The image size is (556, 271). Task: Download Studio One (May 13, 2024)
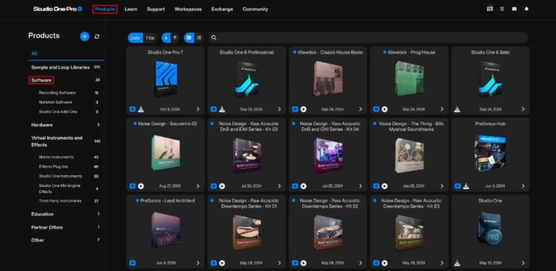pos(457,263)
